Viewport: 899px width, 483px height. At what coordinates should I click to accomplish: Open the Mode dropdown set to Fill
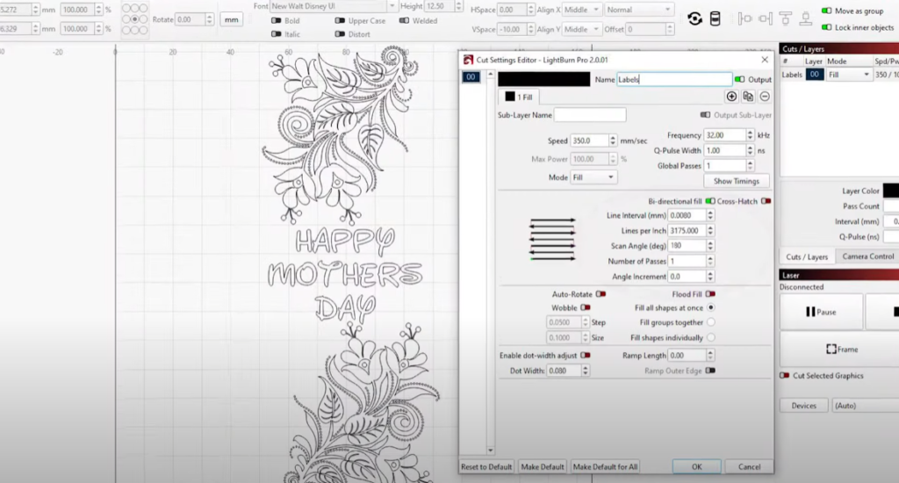click(x=593, y=177)
